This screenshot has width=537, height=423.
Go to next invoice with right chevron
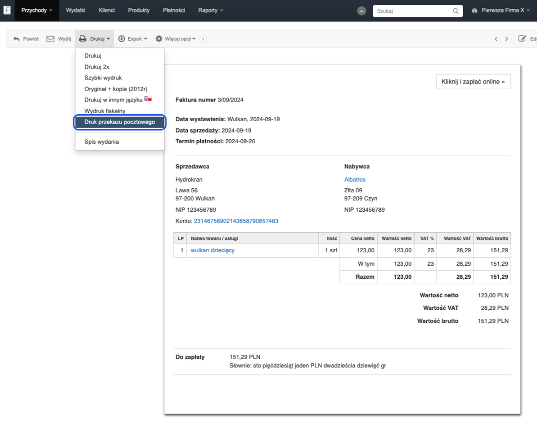pos(506,39)
